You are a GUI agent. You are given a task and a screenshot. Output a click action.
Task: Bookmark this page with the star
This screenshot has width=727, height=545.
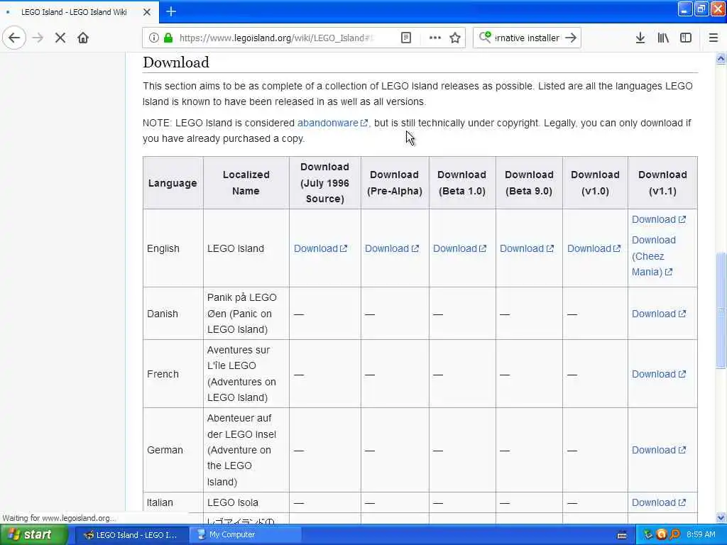point(455,38)
